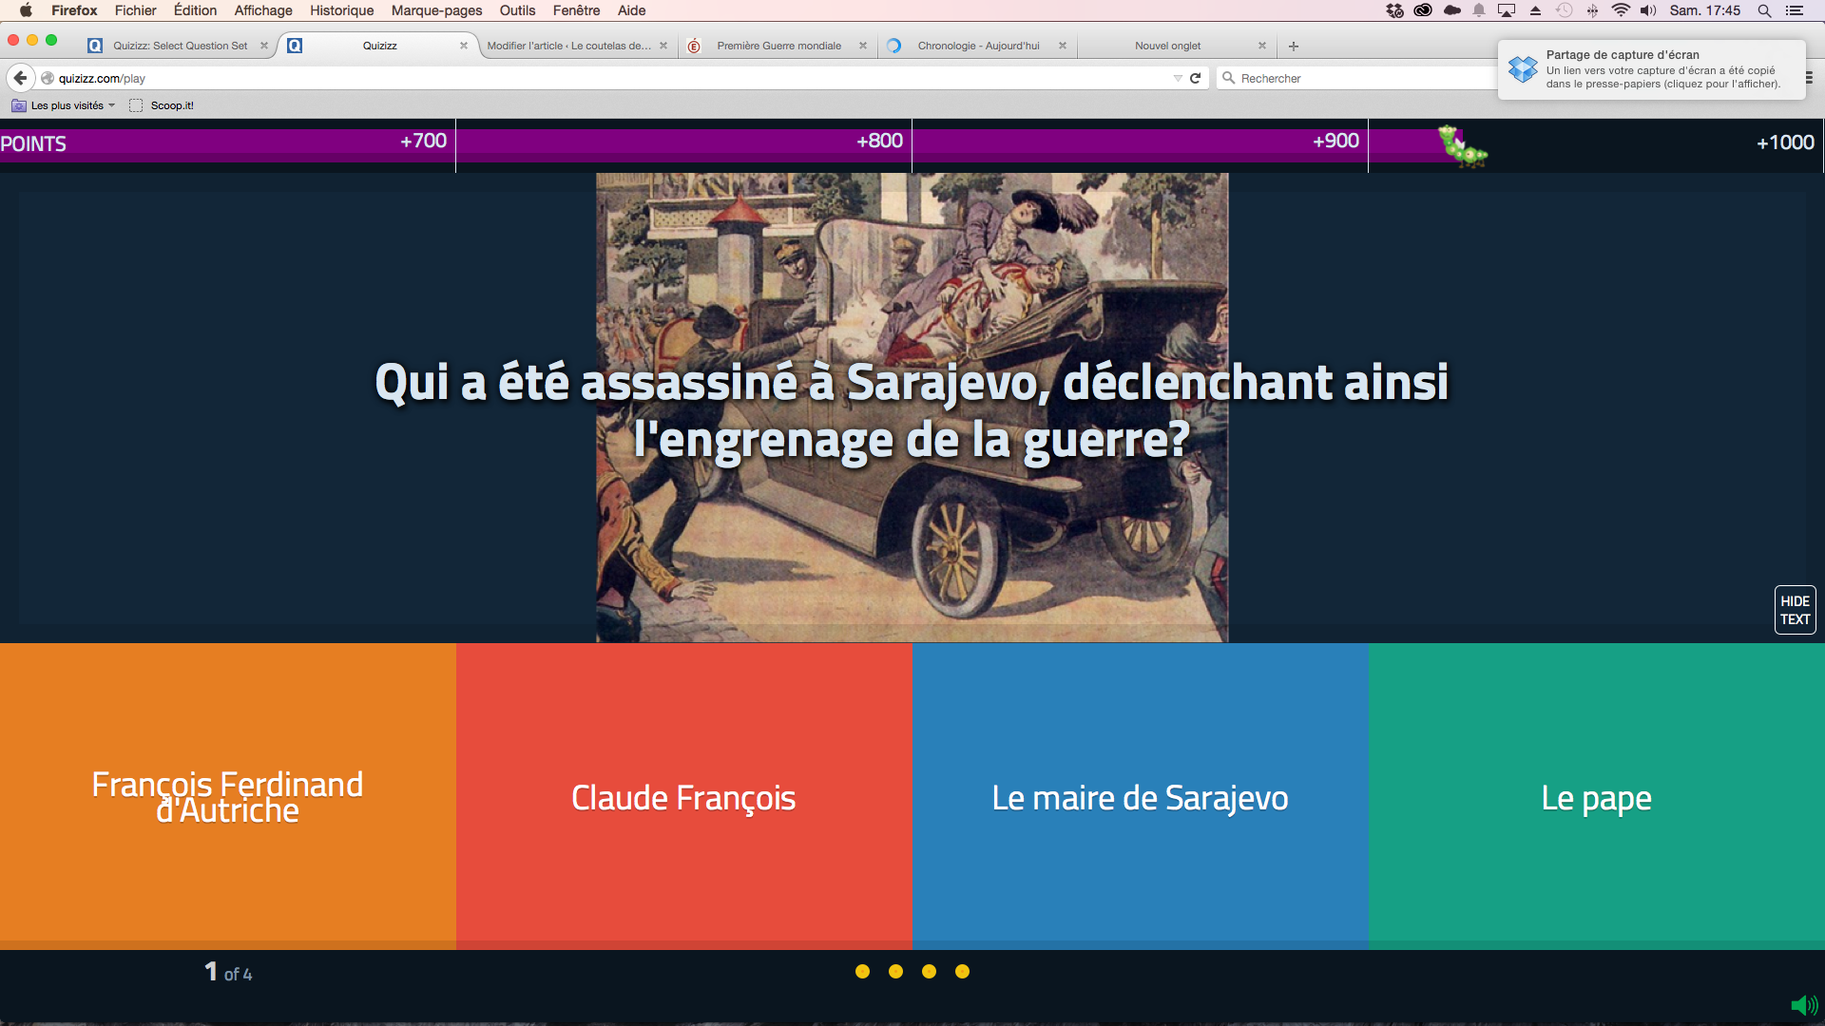Switch to Chronologie - Aujourd'hui tab

tap(978, 46)
